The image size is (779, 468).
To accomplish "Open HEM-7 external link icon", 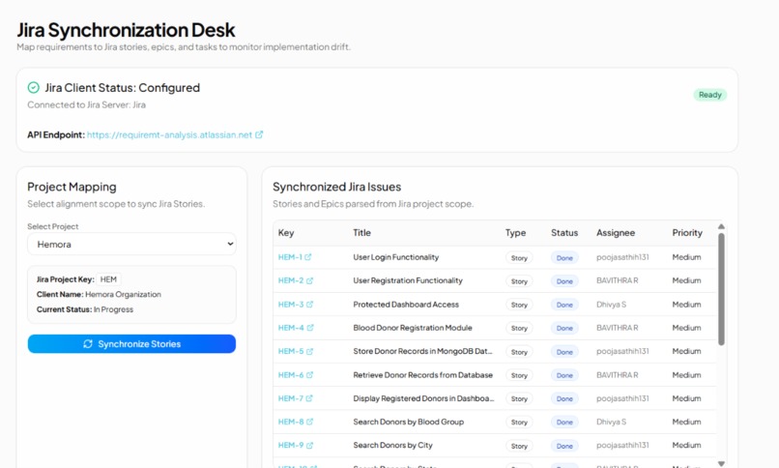I will [309, 398].
